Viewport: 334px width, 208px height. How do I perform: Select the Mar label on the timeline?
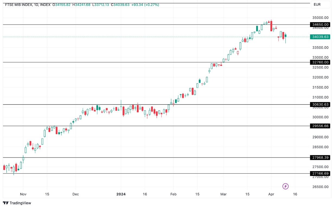coord(223,194)
